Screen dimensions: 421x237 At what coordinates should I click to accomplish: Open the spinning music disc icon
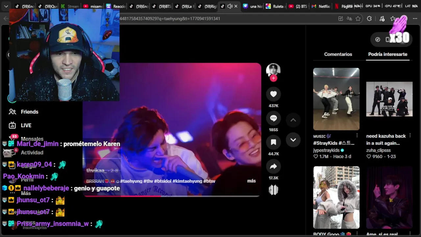(x=273, y=190)
